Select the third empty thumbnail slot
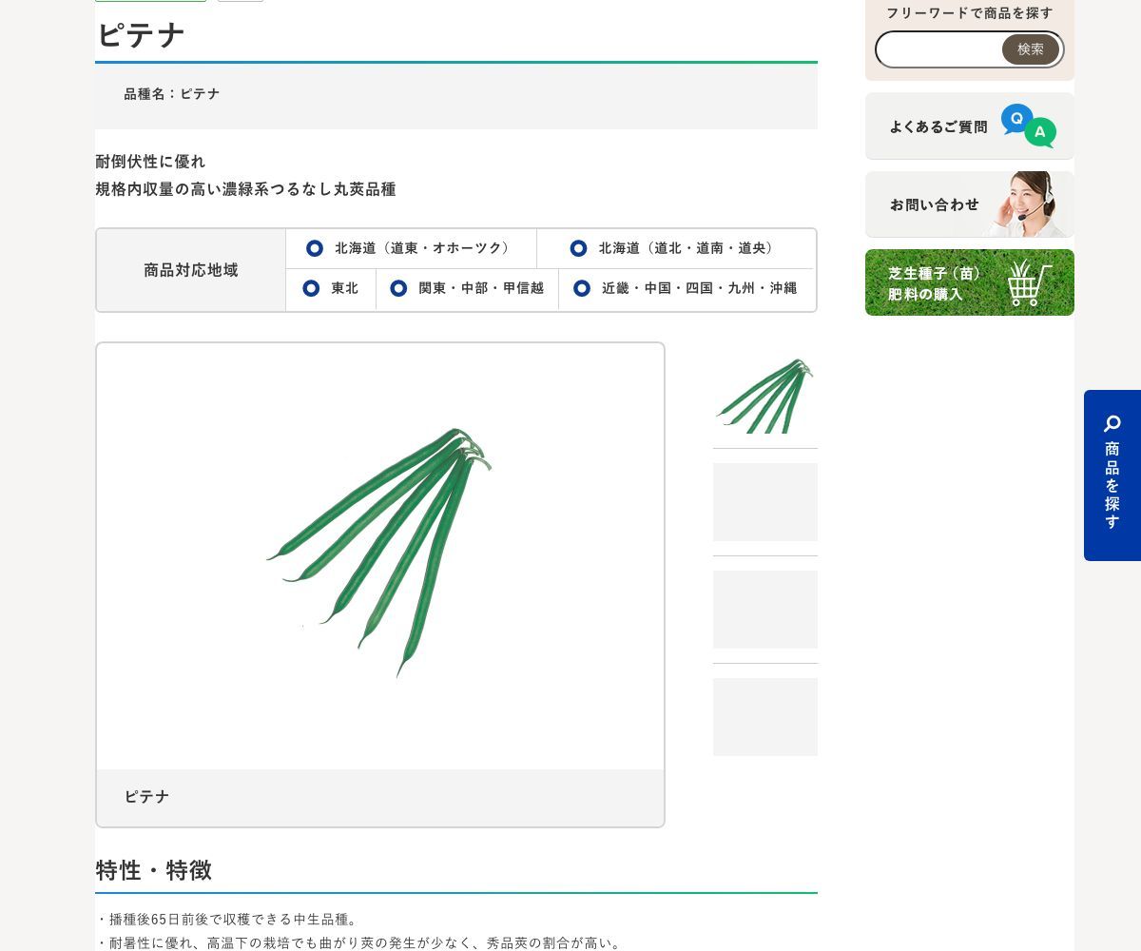The height and width of the screenshot is (951, 1141). tap(765, 610)
